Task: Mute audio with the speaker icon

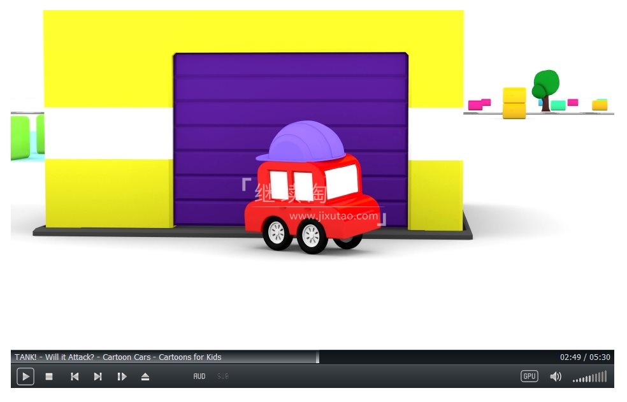Action: tap(556, 377)
